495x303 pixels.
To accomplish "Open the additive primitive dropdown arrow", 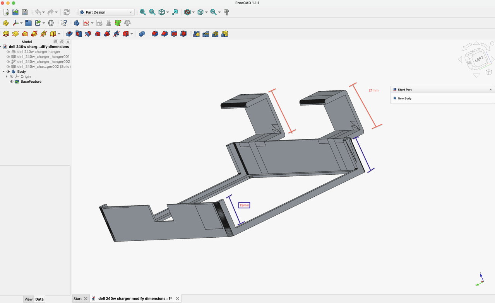I will pyautogui.click(x=59, y=34).
